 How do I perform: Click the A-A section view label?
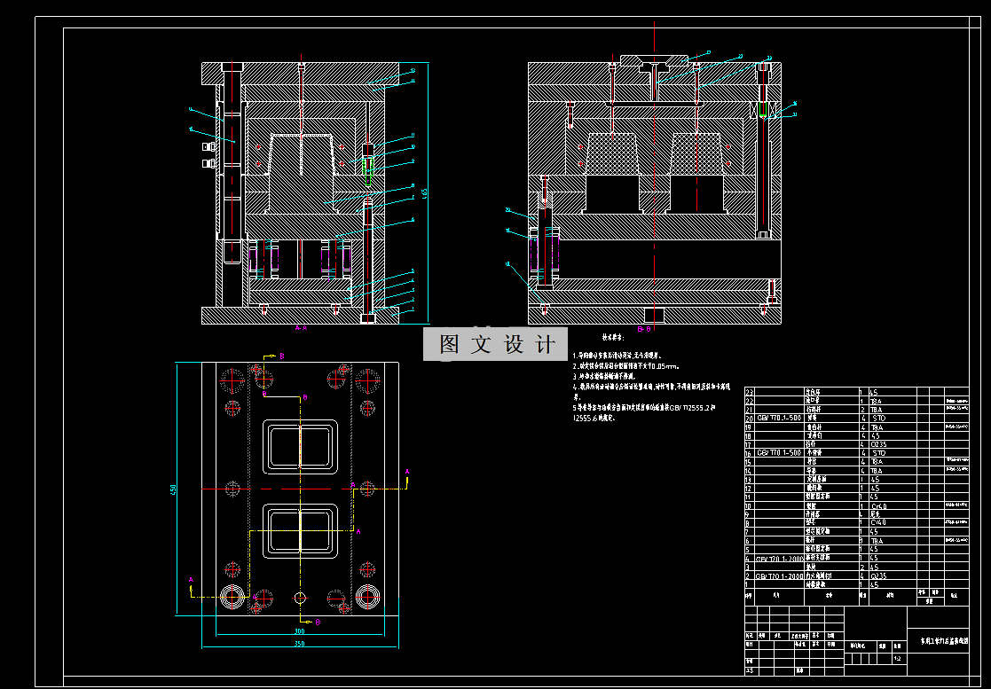(x=302, y=328)
